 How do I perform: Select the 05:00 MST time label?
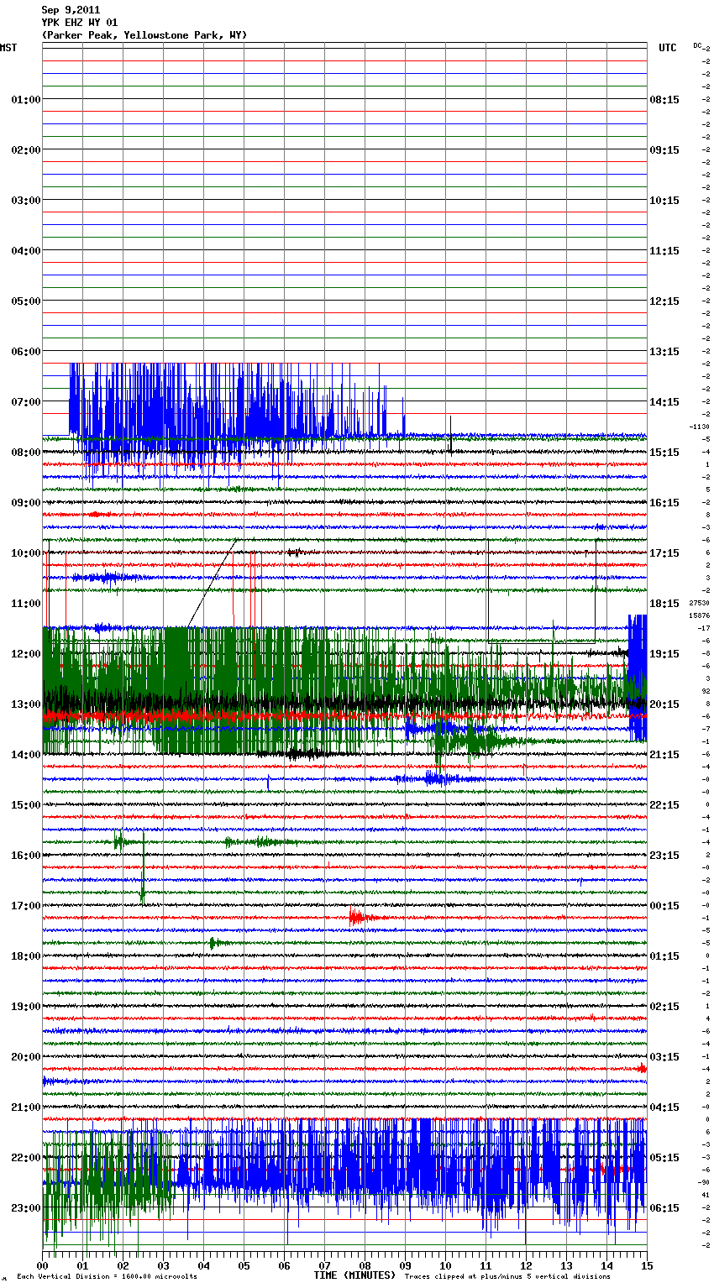point(26,301)
